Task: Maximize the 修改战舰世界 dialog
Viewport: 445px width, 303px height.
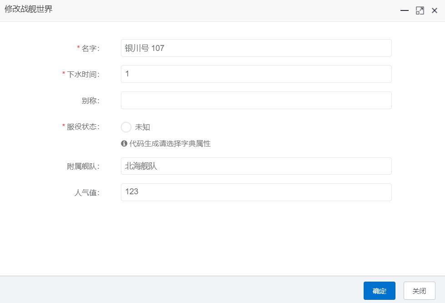Action: tap(420, 10)
